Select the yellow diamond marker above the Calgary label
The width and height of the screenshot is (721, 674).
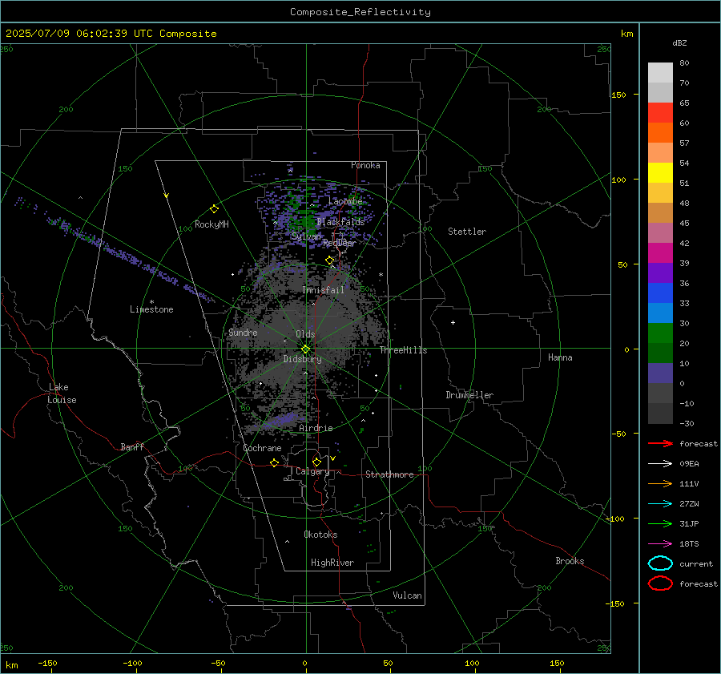tap(316, 462)
